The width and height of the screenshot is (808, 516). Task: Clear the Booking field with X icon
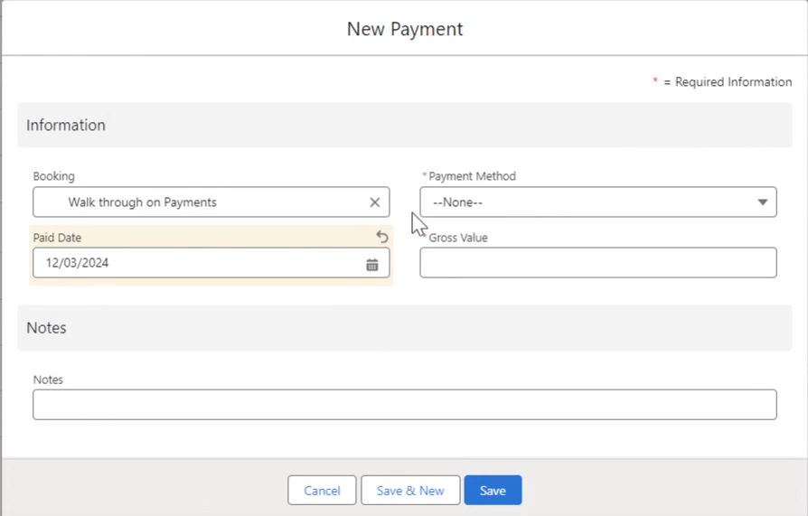[375, 202]
